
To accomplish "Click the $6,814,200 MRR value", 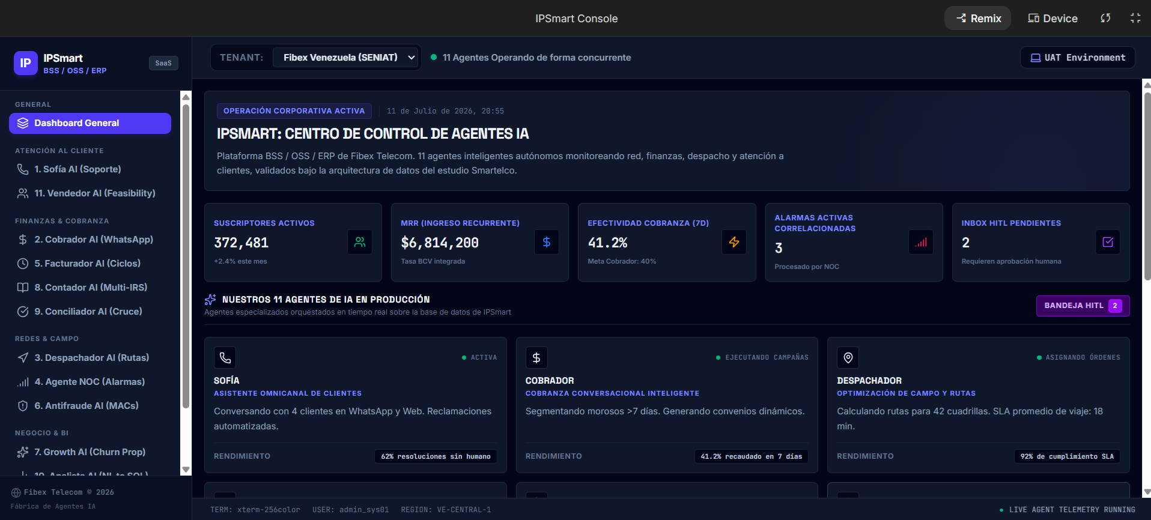I will pos(440,243).
